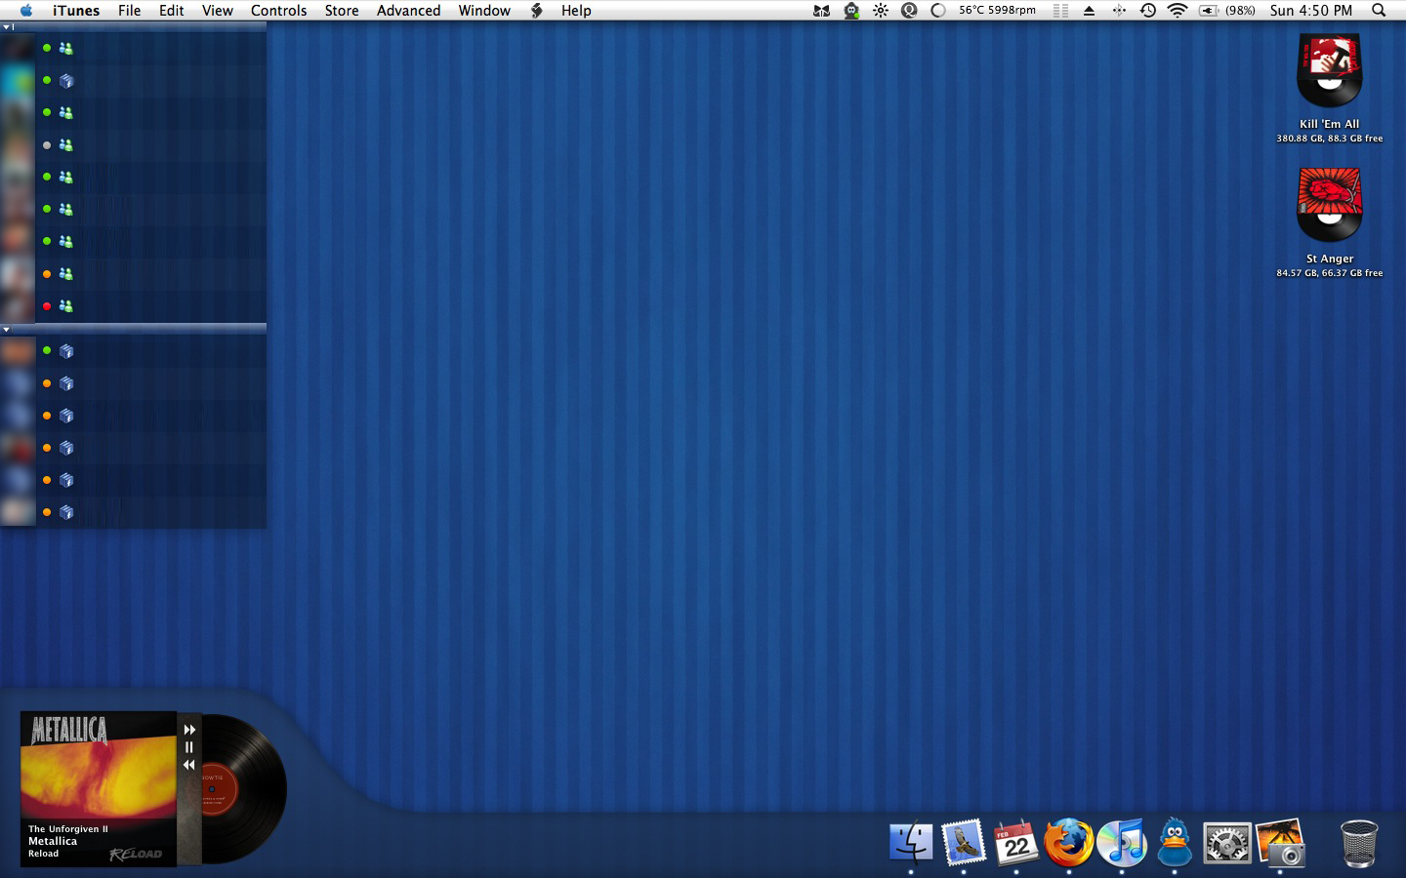Image resolution: width=1406 pixels, height=878 pixels.
Task: Open Finder from the Dock
Action: pyautogui.click(x=911, y=842)
